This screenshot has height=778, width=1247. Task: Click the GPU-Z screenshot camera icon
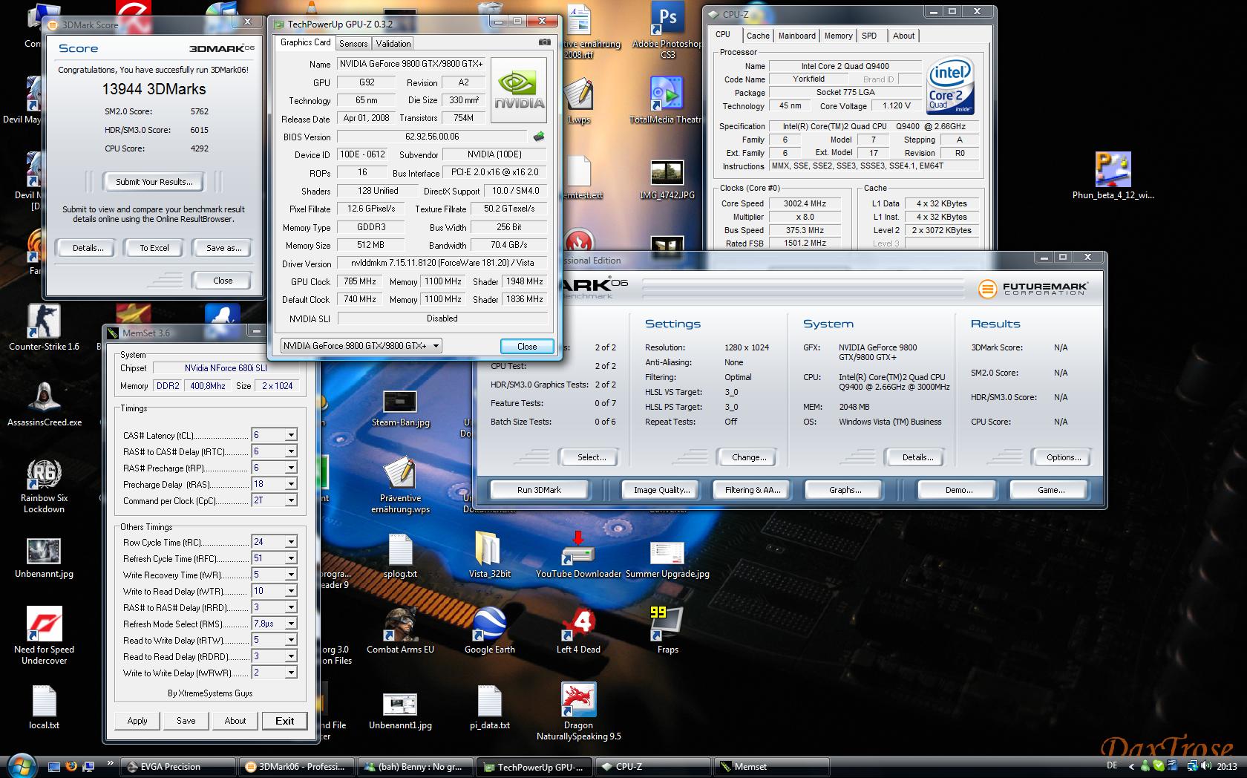(x=544, y=42)
